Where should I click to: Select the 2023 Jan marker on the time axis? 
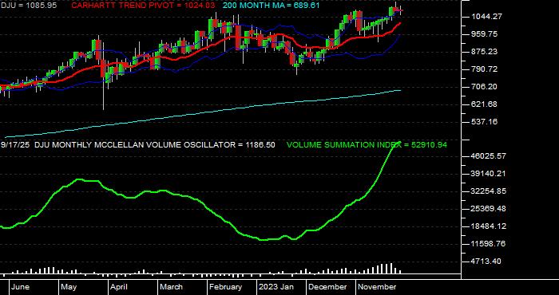click(x=276, y=287)
